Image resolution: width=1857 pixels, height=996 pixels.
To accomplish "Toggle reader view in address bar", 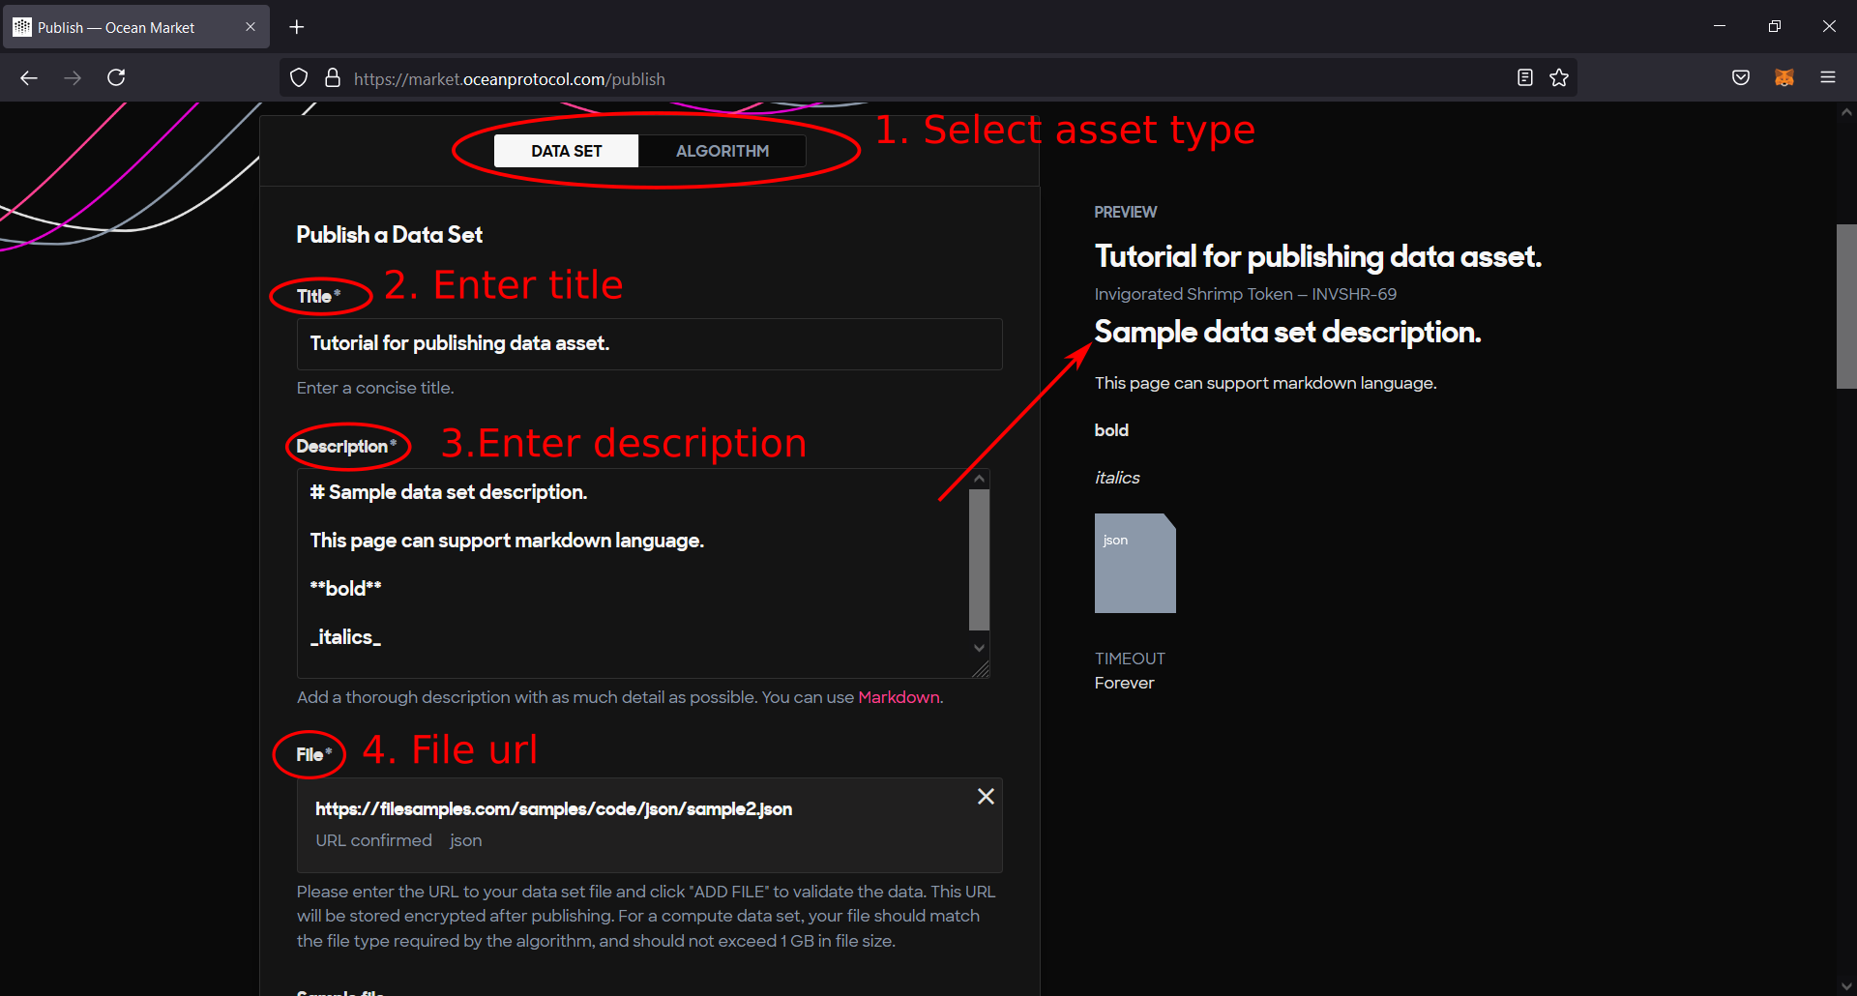I will (1525, 77).
